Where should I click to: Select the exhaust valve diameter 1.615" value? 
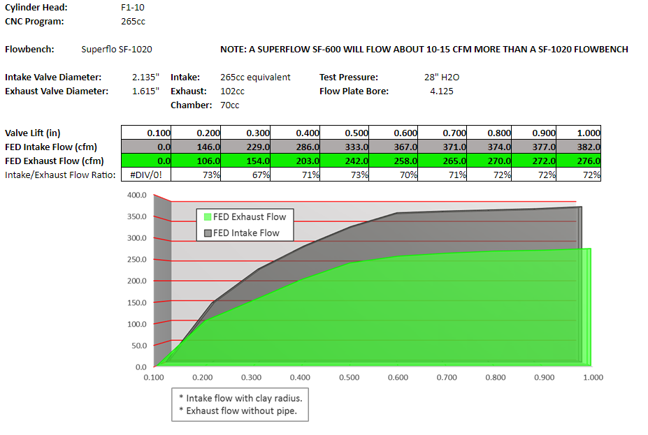tap(146, 91)
